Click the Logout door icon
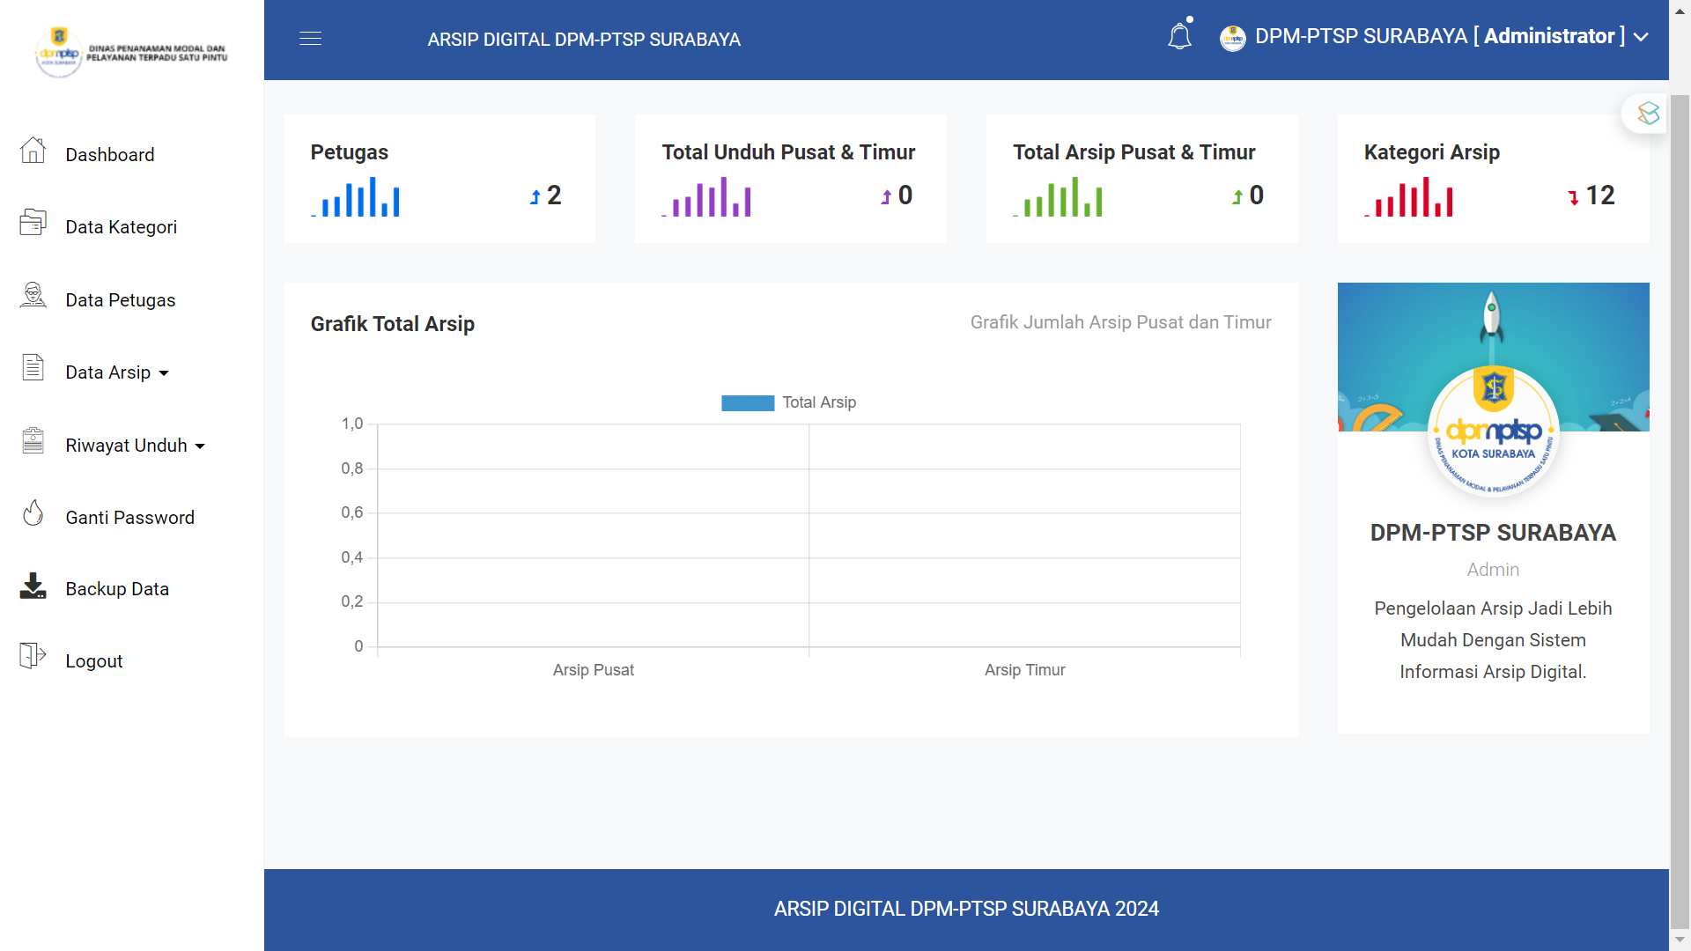The height and width of the screenshot is (951, 1691). coord(33,656)
